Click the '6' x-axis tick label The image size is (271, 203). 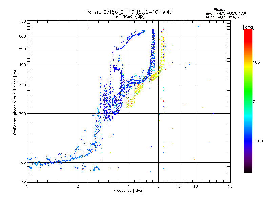(x=158, y=186)
